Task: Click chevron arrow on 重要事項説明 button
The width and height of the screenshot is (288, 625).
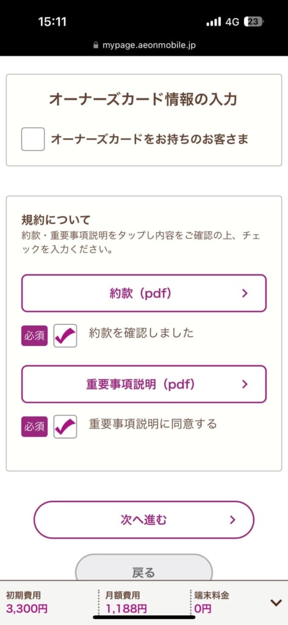Action: [x=245, y=385]
